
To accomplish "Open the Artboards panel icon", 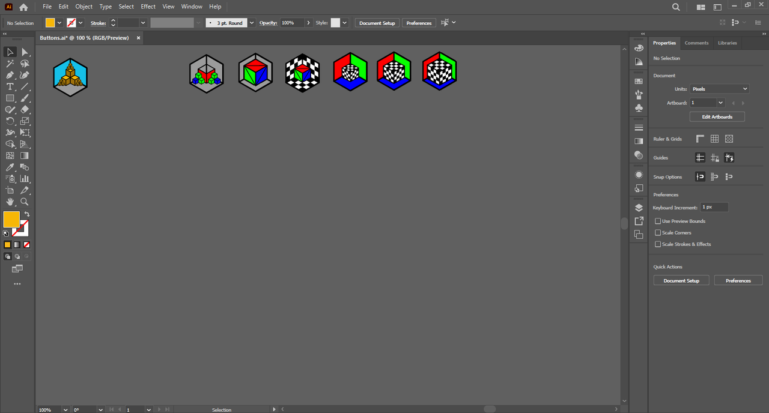I will click(639, 234).
